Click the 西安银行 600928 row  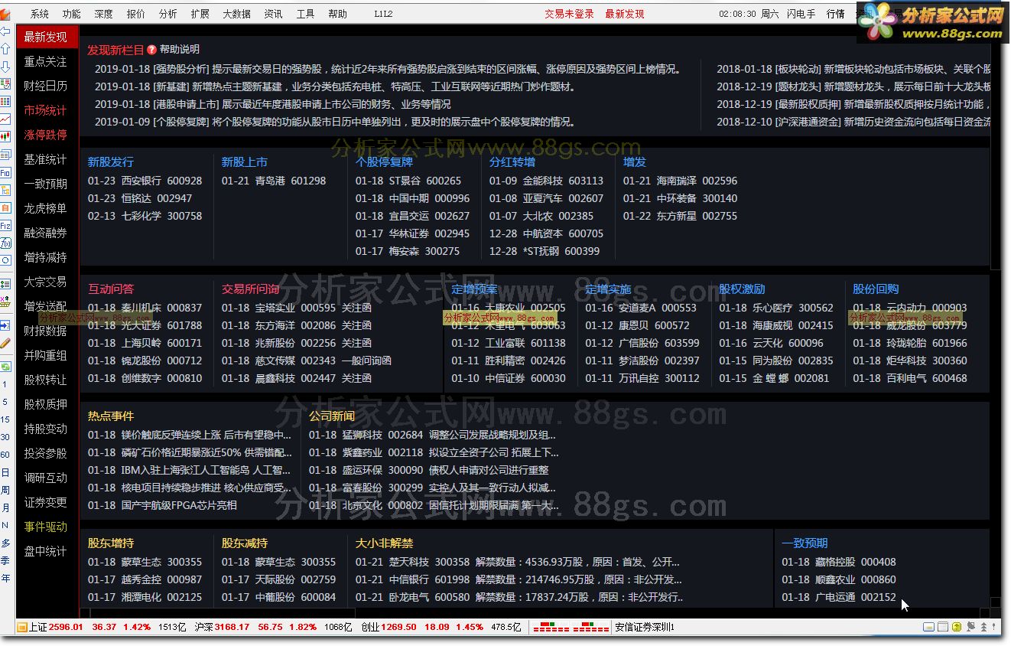point(145,181)
